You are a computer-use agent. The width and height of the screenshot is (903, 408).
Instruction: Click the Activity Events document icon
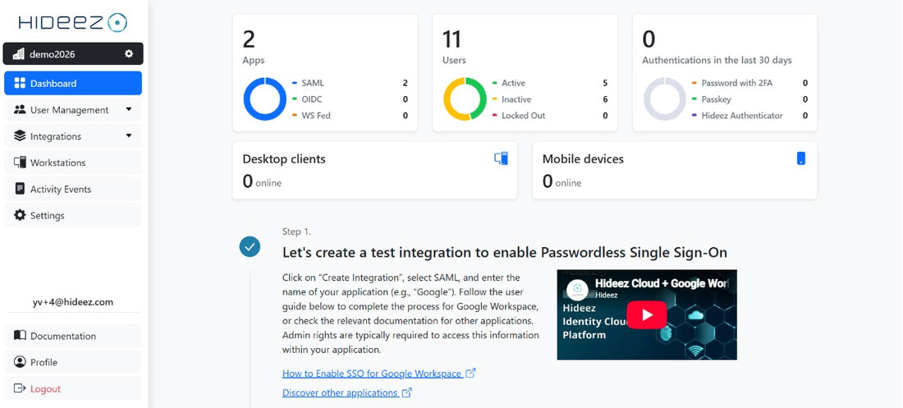[x=21, y=189]
